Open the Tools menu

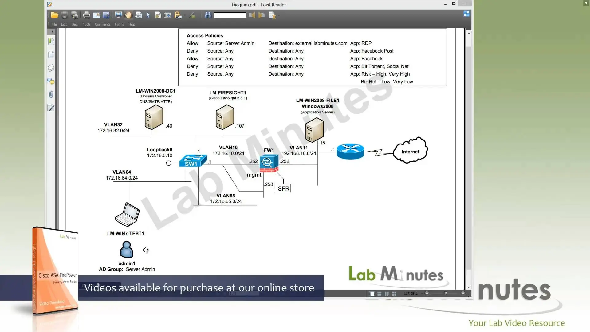pos(87,24)
